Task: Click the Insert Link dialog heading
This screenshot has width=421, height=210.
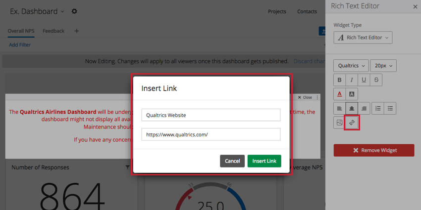Action: tap(159, 88)
